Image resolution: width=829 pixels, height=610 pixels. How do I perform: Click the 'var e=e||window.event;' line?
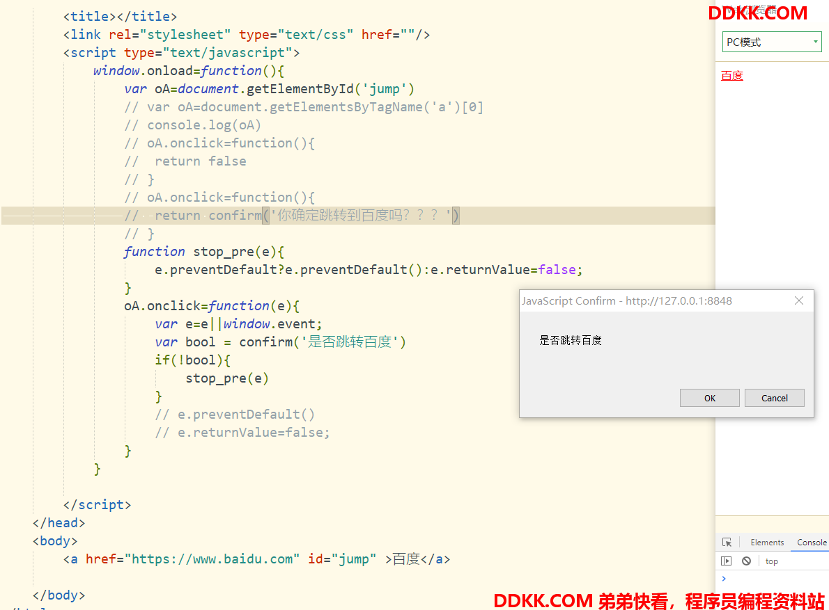click(238, 324)
